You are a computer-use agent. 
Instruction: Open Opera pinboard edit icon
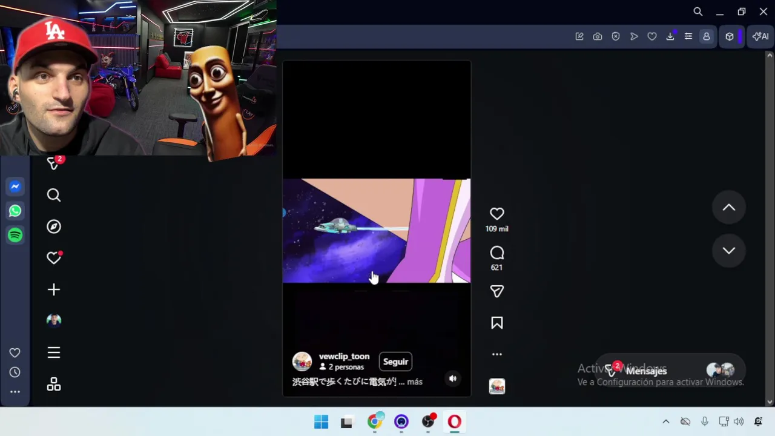pos(579,36)
